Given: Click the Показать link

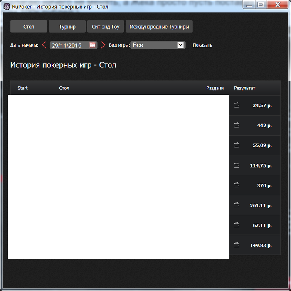Looking at the screenshot, I should (x=202, y=45).
